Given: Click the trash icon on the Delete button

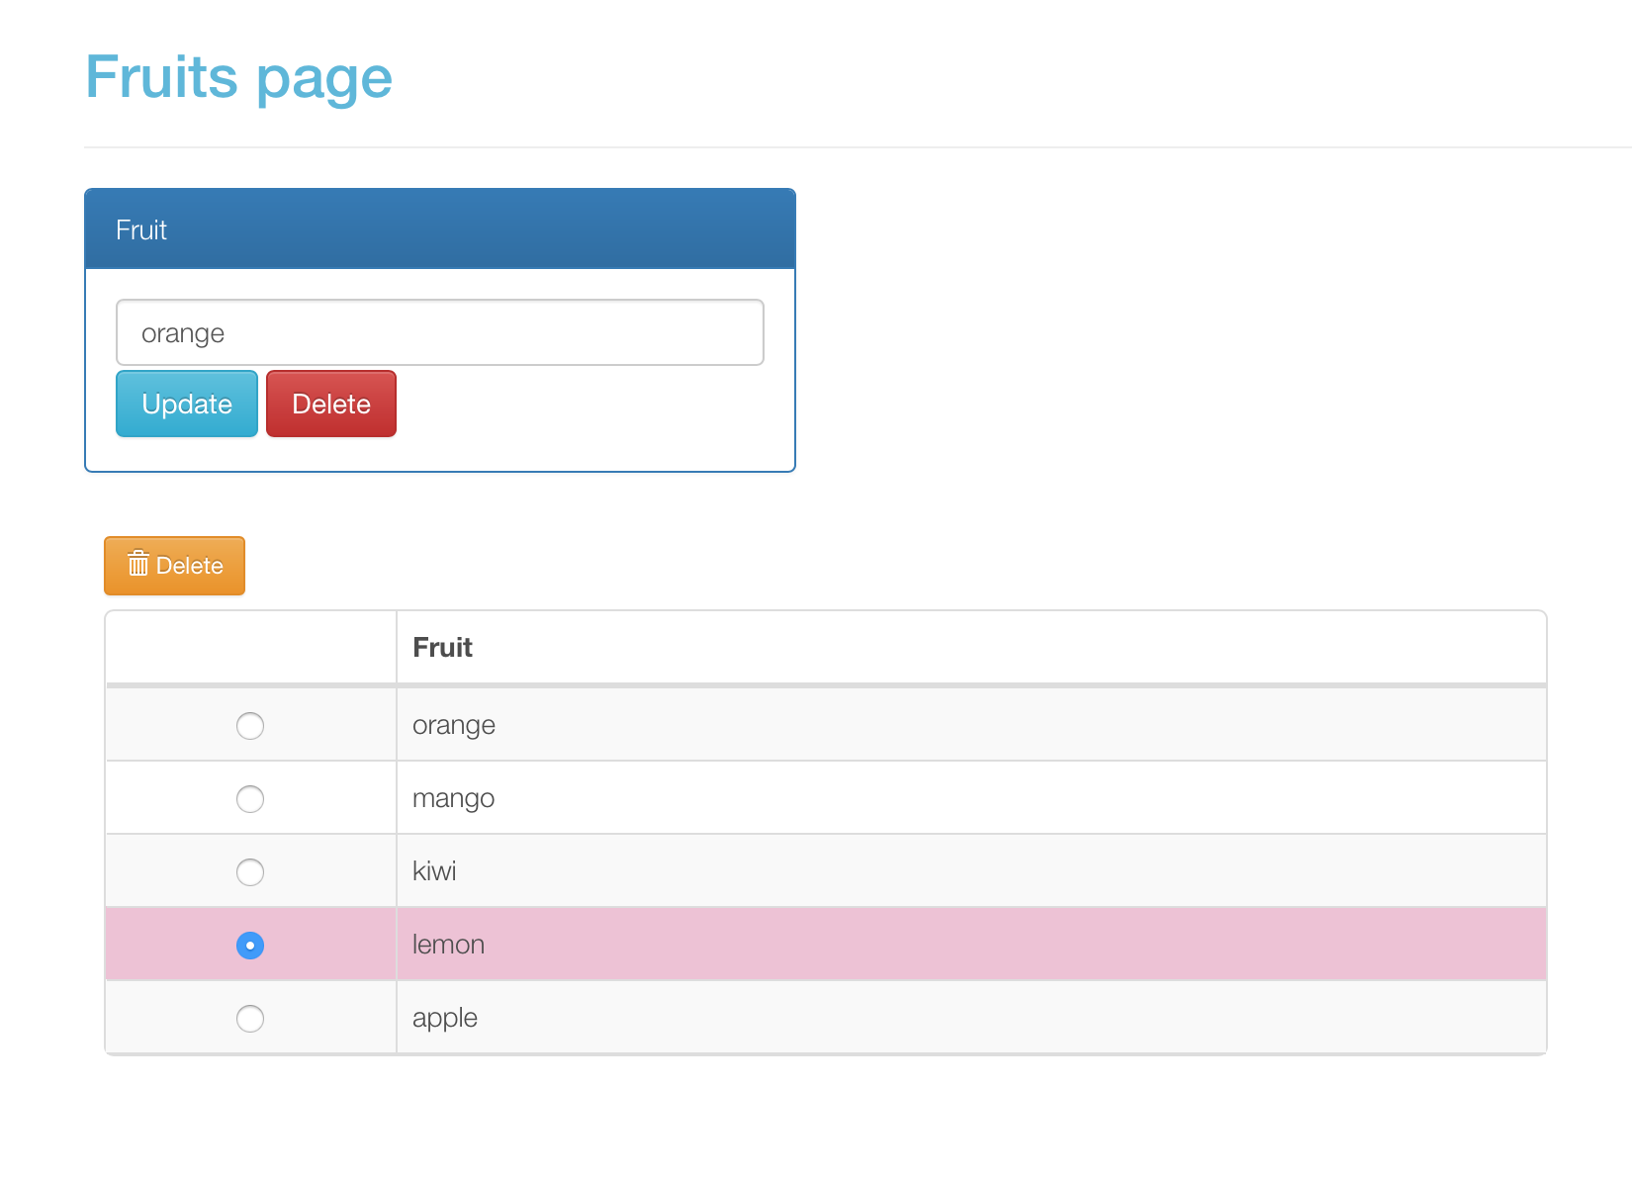Looking at the screenshot, I should pyautogui.click(x=138, y=565).
